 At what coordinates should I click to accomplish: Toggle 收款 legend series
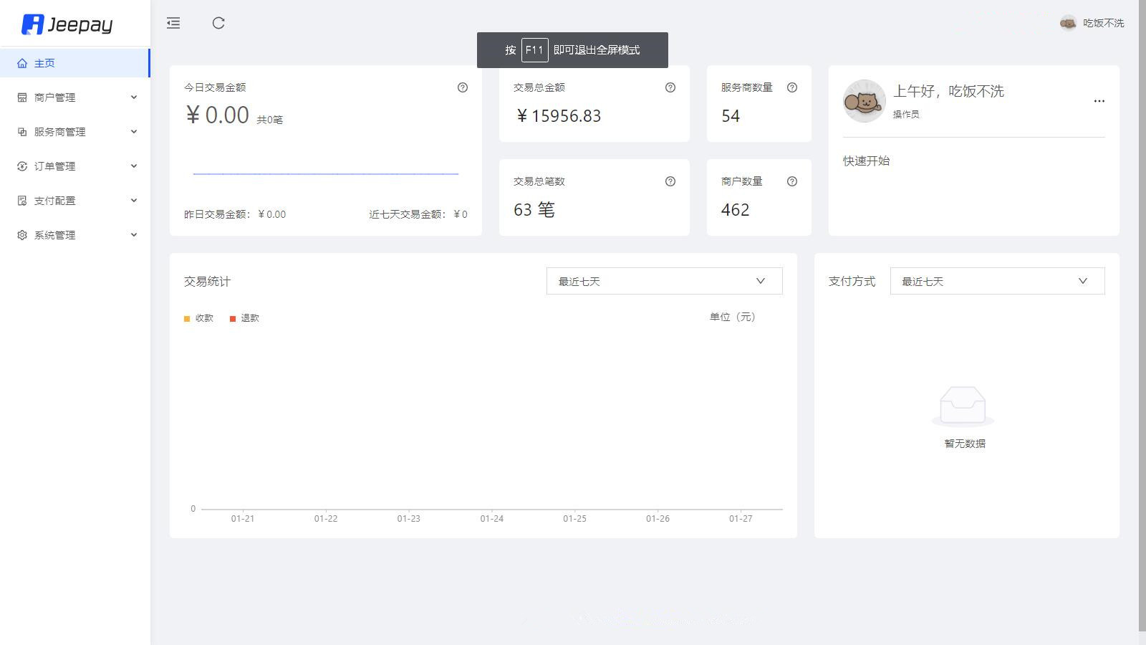(199, 318)
